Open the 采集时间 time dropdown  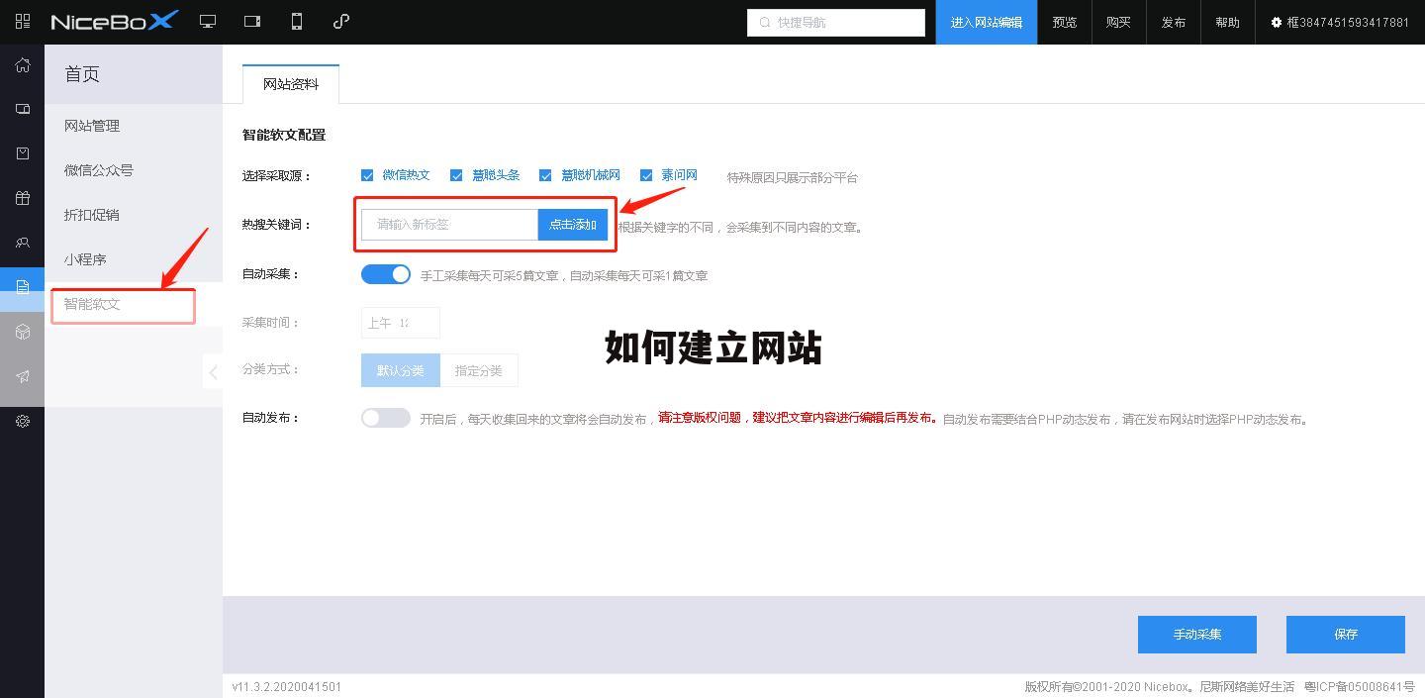[400, 322]
